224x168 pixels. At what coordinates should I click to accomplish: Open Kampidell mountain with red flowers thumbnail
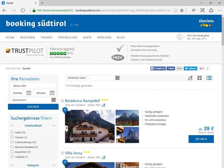(127, 118)
